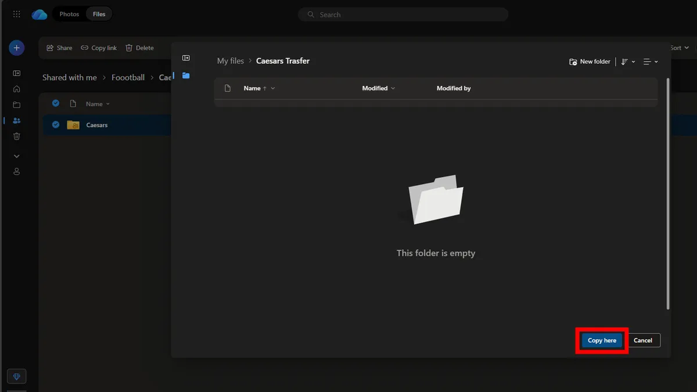Open the OneDrive app launcher grid

pyautogui.click(x=16, y=14)
